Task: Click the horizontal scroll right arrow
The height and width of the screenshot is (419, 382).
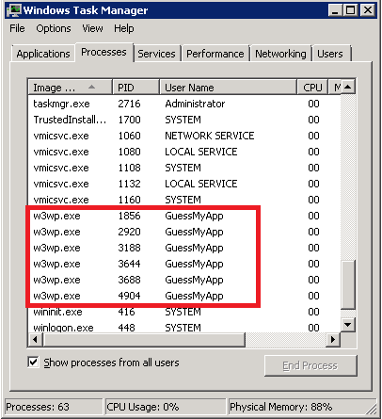Action: (333, 339)
